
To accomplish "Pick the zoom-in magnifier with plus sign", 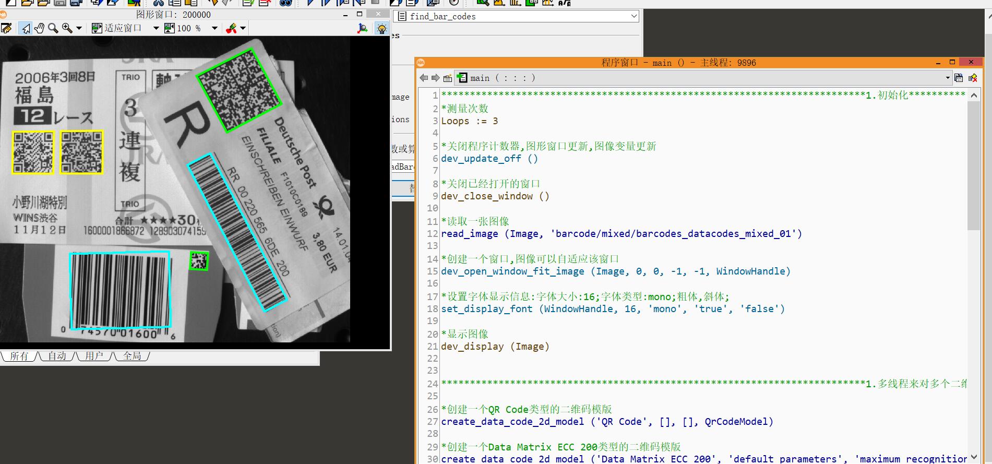I will coord(67,28).
